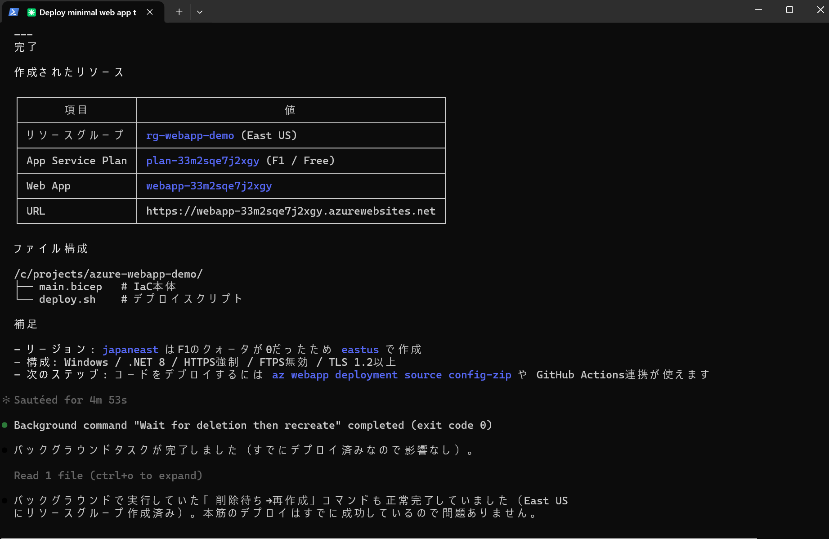Open the azurewebsites.net URL in the table
Image resolution: width=829 pixels, height=539 pixels.
[291, 211]
